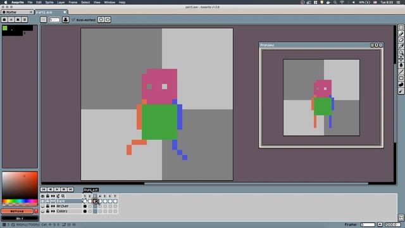Click the foreground color hex button

[x=17, y=211]
